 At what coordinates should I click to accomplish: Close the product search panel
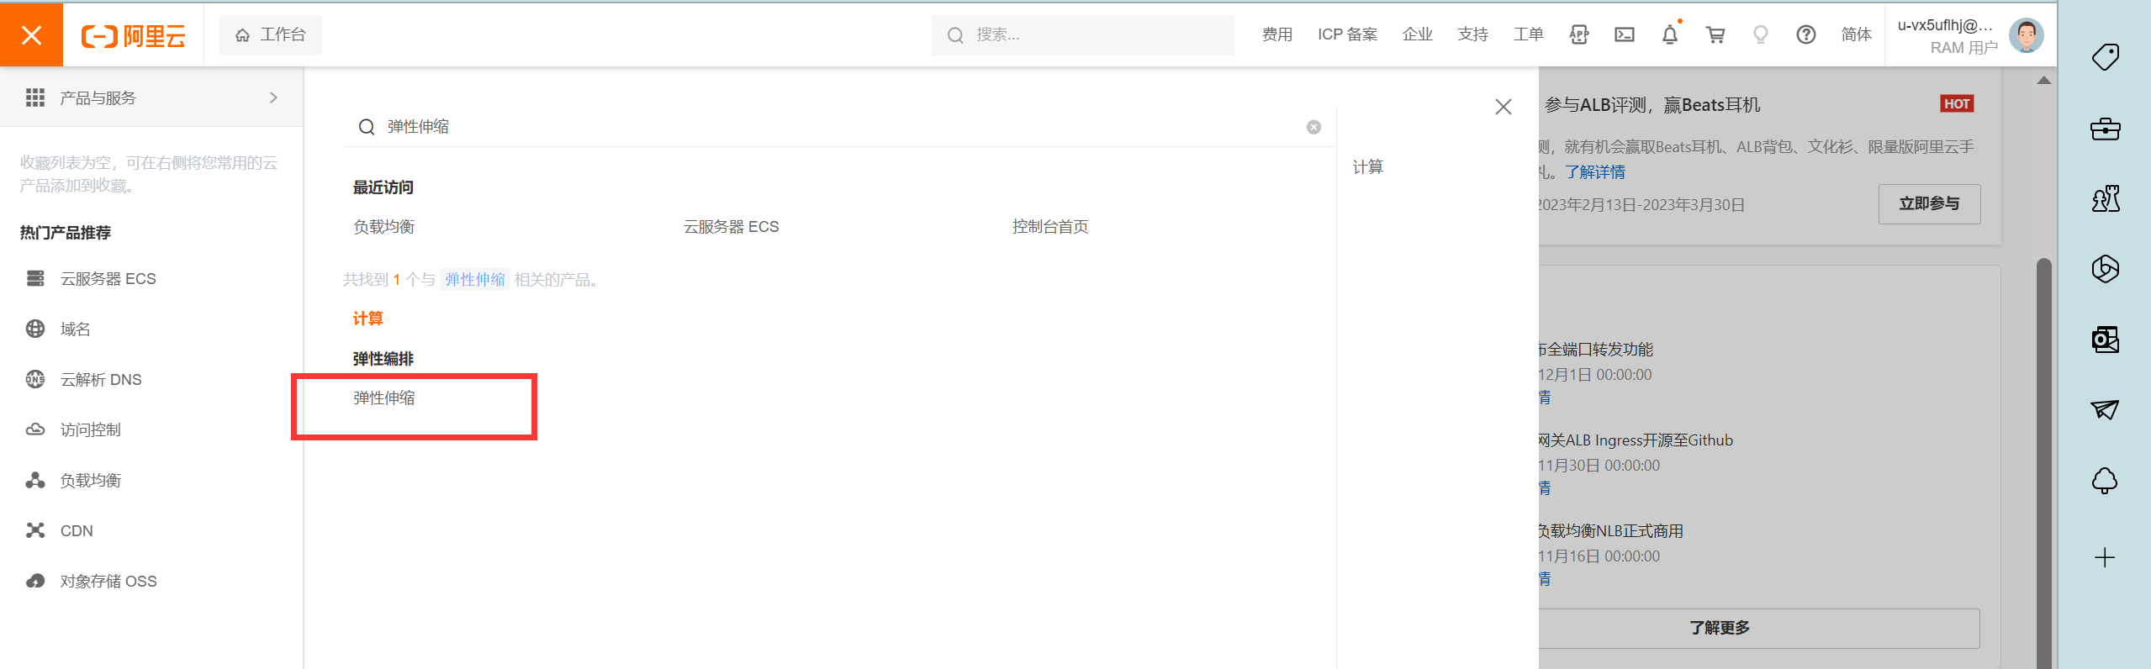(1504, 107)
